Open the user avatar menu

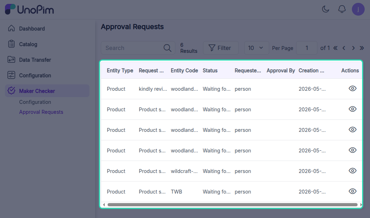358,9
